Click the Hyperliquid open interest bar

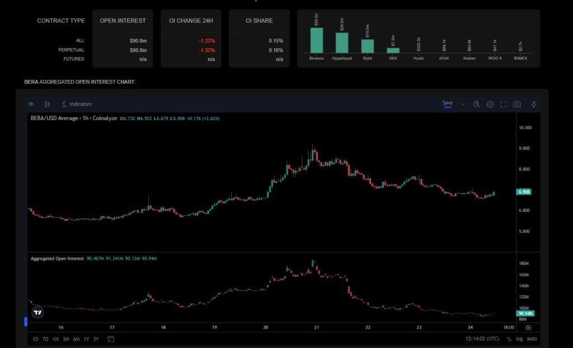[342, 43]
